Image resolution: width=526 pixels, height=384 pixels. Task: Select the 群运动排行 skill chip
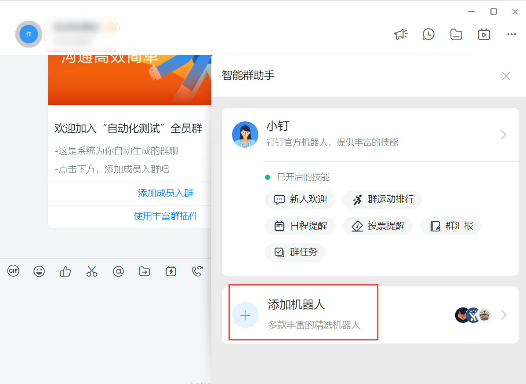click(x=382, y=200)
